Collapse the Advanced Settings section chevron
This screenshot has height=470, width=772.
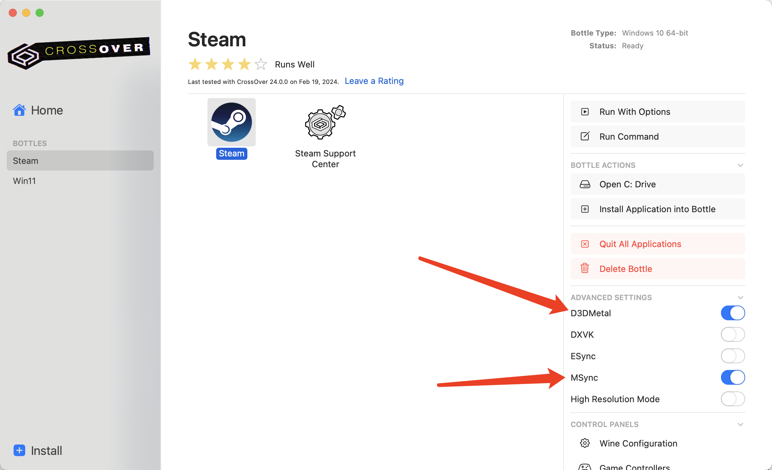[740, 297]
